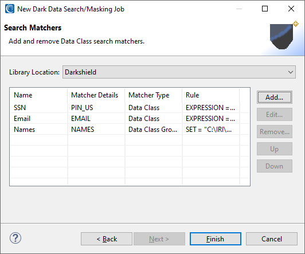Open the Library Location dropdown arrow

click(291, 72)
